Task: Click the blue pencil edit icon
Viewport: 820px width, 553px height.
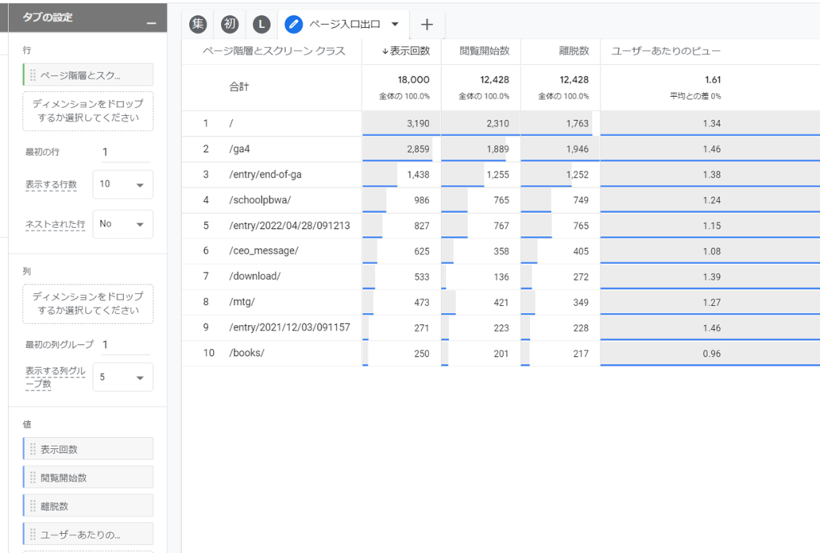Action: pos(293,24)
